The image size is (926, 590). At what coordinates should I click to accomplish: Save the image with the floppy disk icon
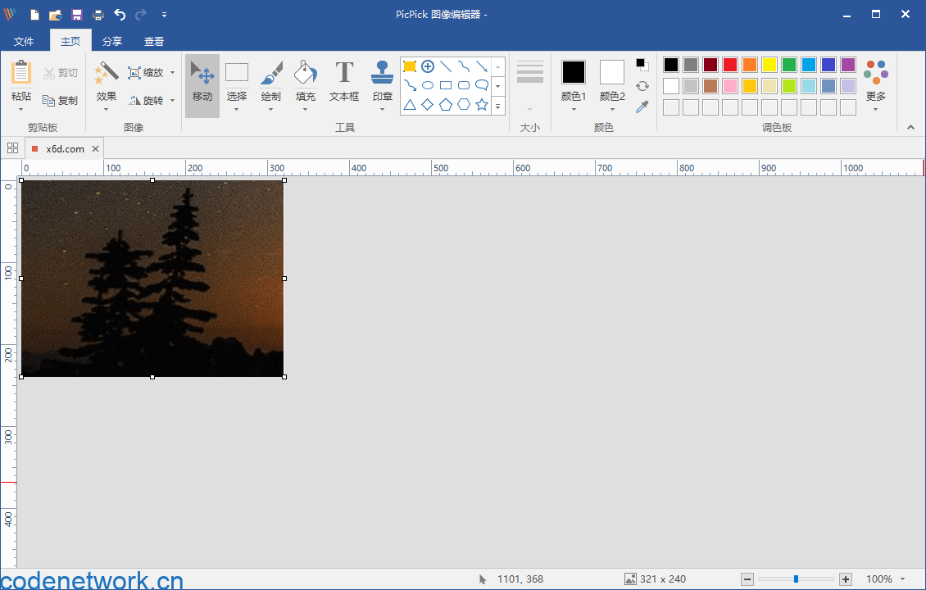pyautogui.click(x=77, y=15)
